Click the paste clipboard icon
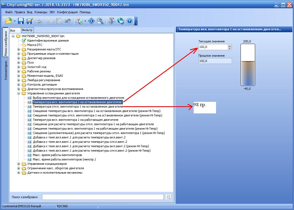Viewport: 294px width, 210px height. pos(59,21)
